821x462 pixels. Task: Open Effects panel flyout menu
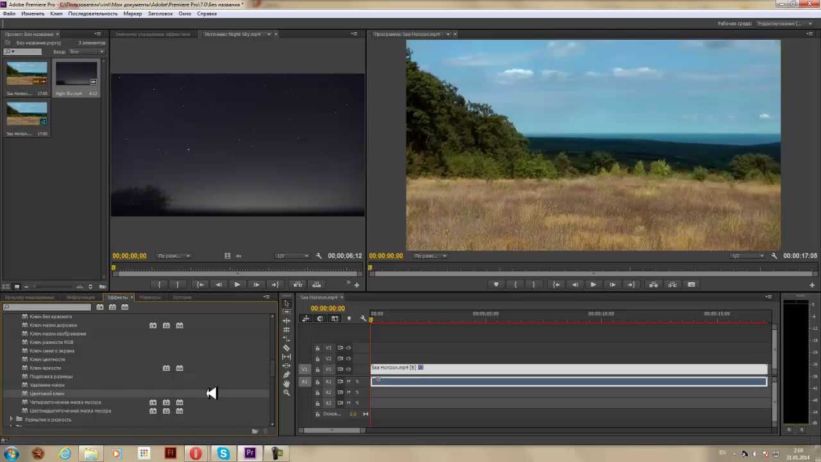267,297
